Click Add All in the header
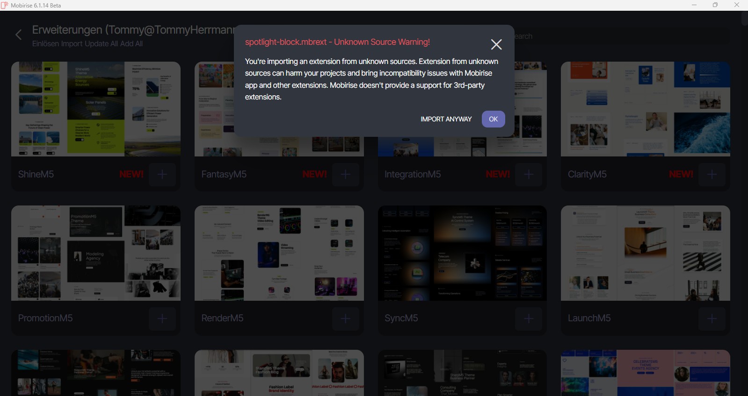Image resolution: width=748 pixels, height=396 pixels. coord(131,44)
